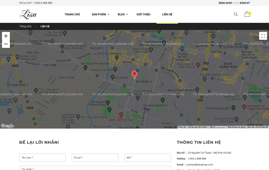Click the Tin nhắn message field

(x=95, y=168)
